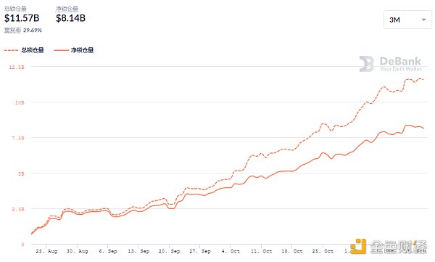The width and height of the screenshot is (435, 262).
Task: Open the 3M time range dropdown
Action: 407,20
